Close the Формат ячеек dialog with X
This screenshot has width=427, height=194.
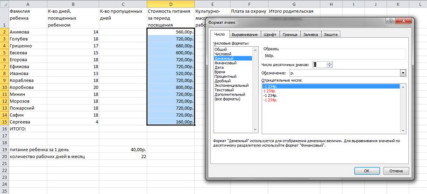click(x=404, y=22)
